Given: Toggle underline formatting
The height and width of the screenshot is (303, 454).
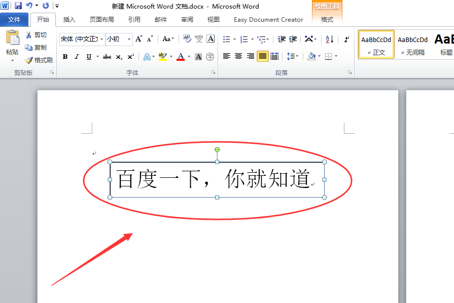Looking at the screenshot, I should (x=89, y=57).
